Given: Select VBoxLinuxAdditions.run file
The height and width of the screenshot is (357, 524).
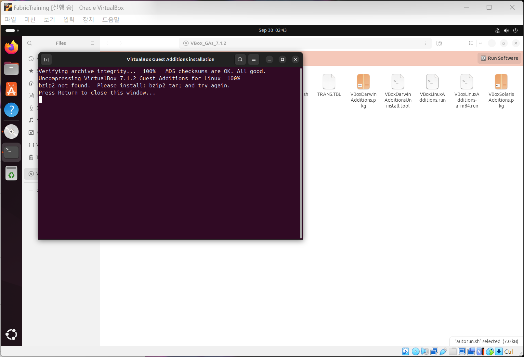Looking at the screenshot, I should click(432, 88).
